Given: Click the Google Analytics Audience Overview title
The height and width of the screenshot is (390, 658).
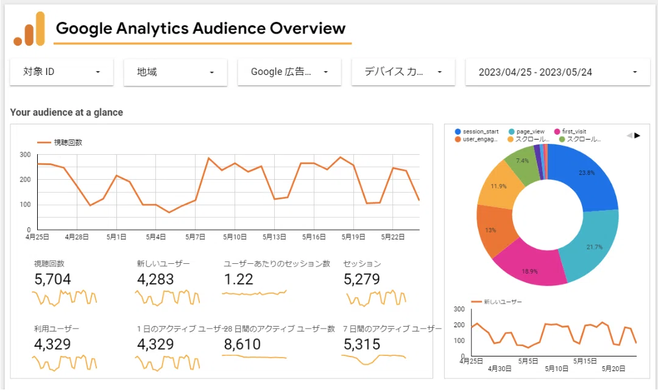Looking at the screenshot, I should pyautogui.click(x=200, y=28).
